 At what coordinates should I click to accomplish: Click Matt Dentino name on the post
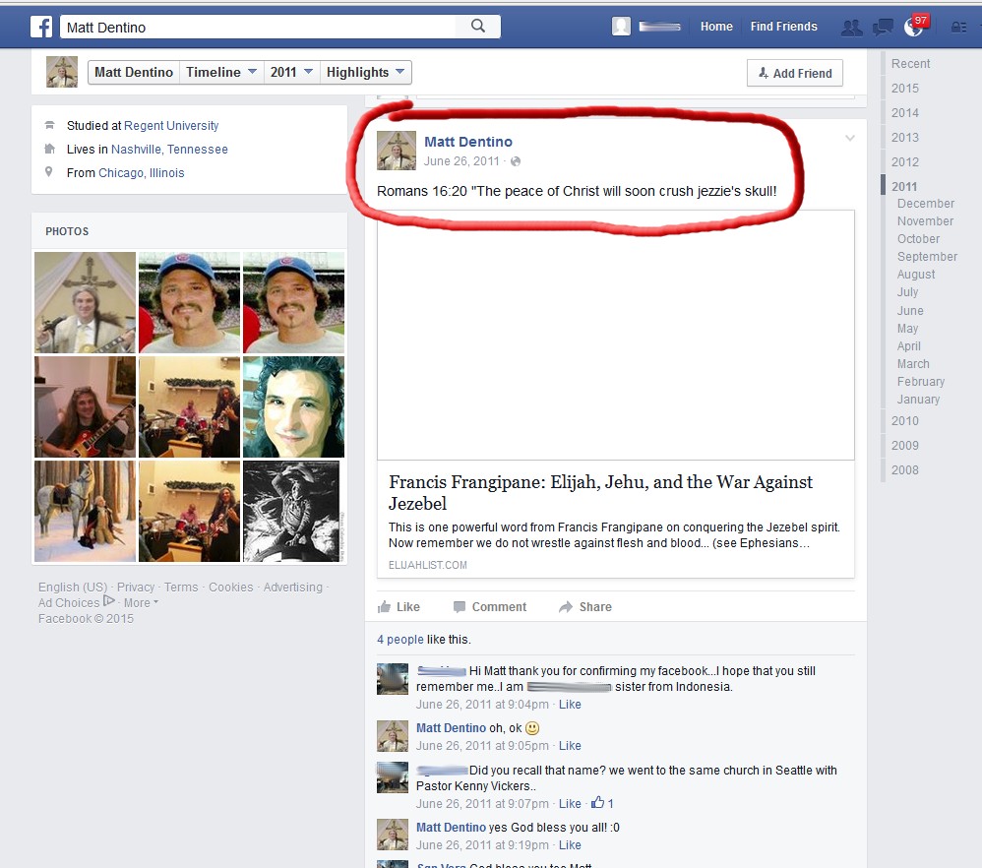pyautogui.click(x=467, y=142)
